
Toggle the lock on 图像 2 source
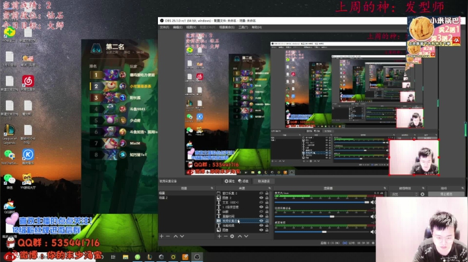point(267,198)
